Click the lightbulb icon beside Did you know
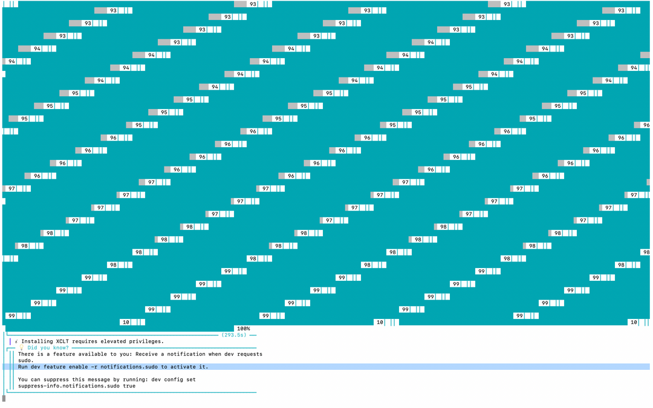The width and height of the screenshot is (653, 408). point(22,347)
